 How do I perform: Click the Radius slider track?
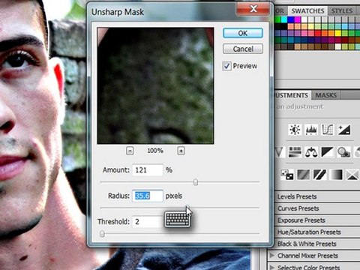(x=180, y=208)
